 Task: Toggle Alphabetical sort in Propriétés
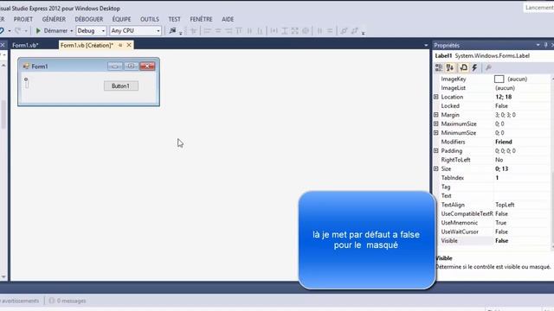coord(450,67)
